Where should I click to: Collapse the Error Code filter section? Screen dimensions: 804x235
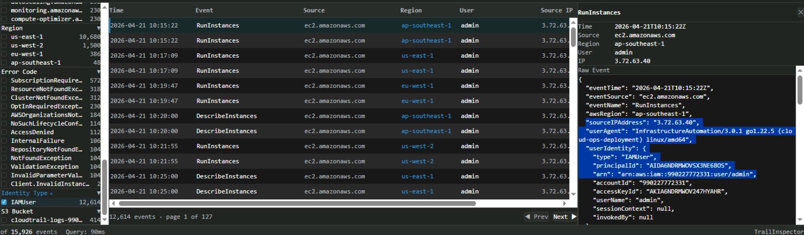tap(98, 72)
